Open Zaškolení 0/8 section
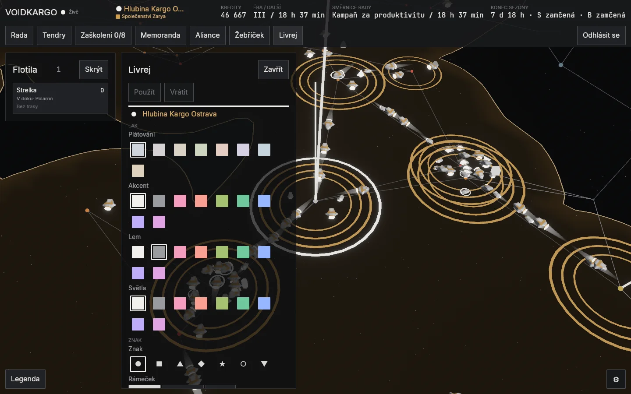This screenshot has width=631, height=394. tap(103, 35)
